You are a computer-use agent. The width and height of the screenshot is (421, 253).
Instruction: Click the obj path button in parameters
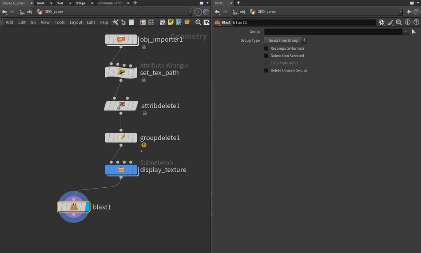click(239, 12)
